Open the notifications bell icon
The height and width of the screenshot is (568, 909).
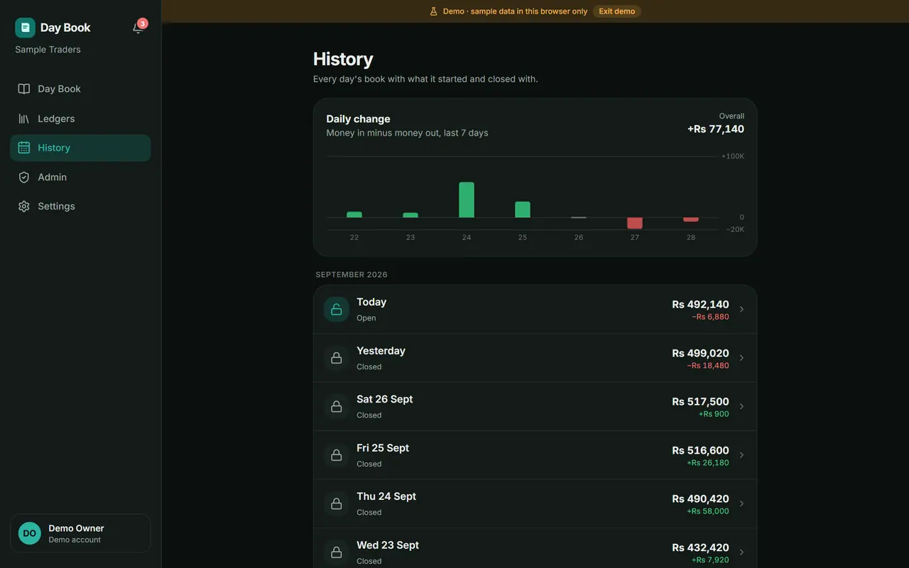click(138, 28)
